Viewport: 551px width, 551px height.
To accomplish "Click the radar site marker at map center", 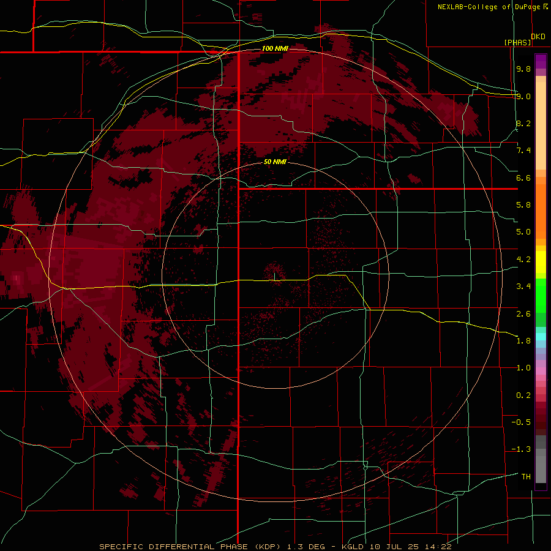I will pos(274,277).
